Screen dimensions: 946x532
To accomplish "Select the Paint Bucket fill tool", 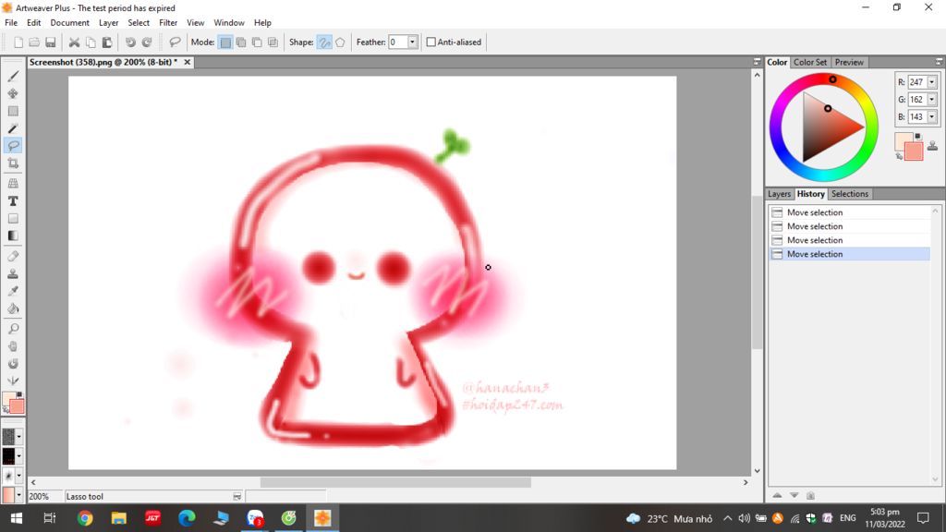I will (x=13, y=308).
